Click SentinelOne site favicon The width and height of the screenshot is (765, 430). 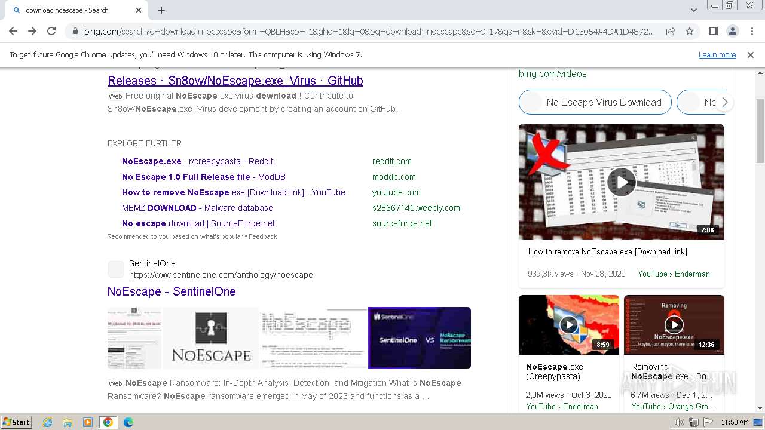click(116, 269)
